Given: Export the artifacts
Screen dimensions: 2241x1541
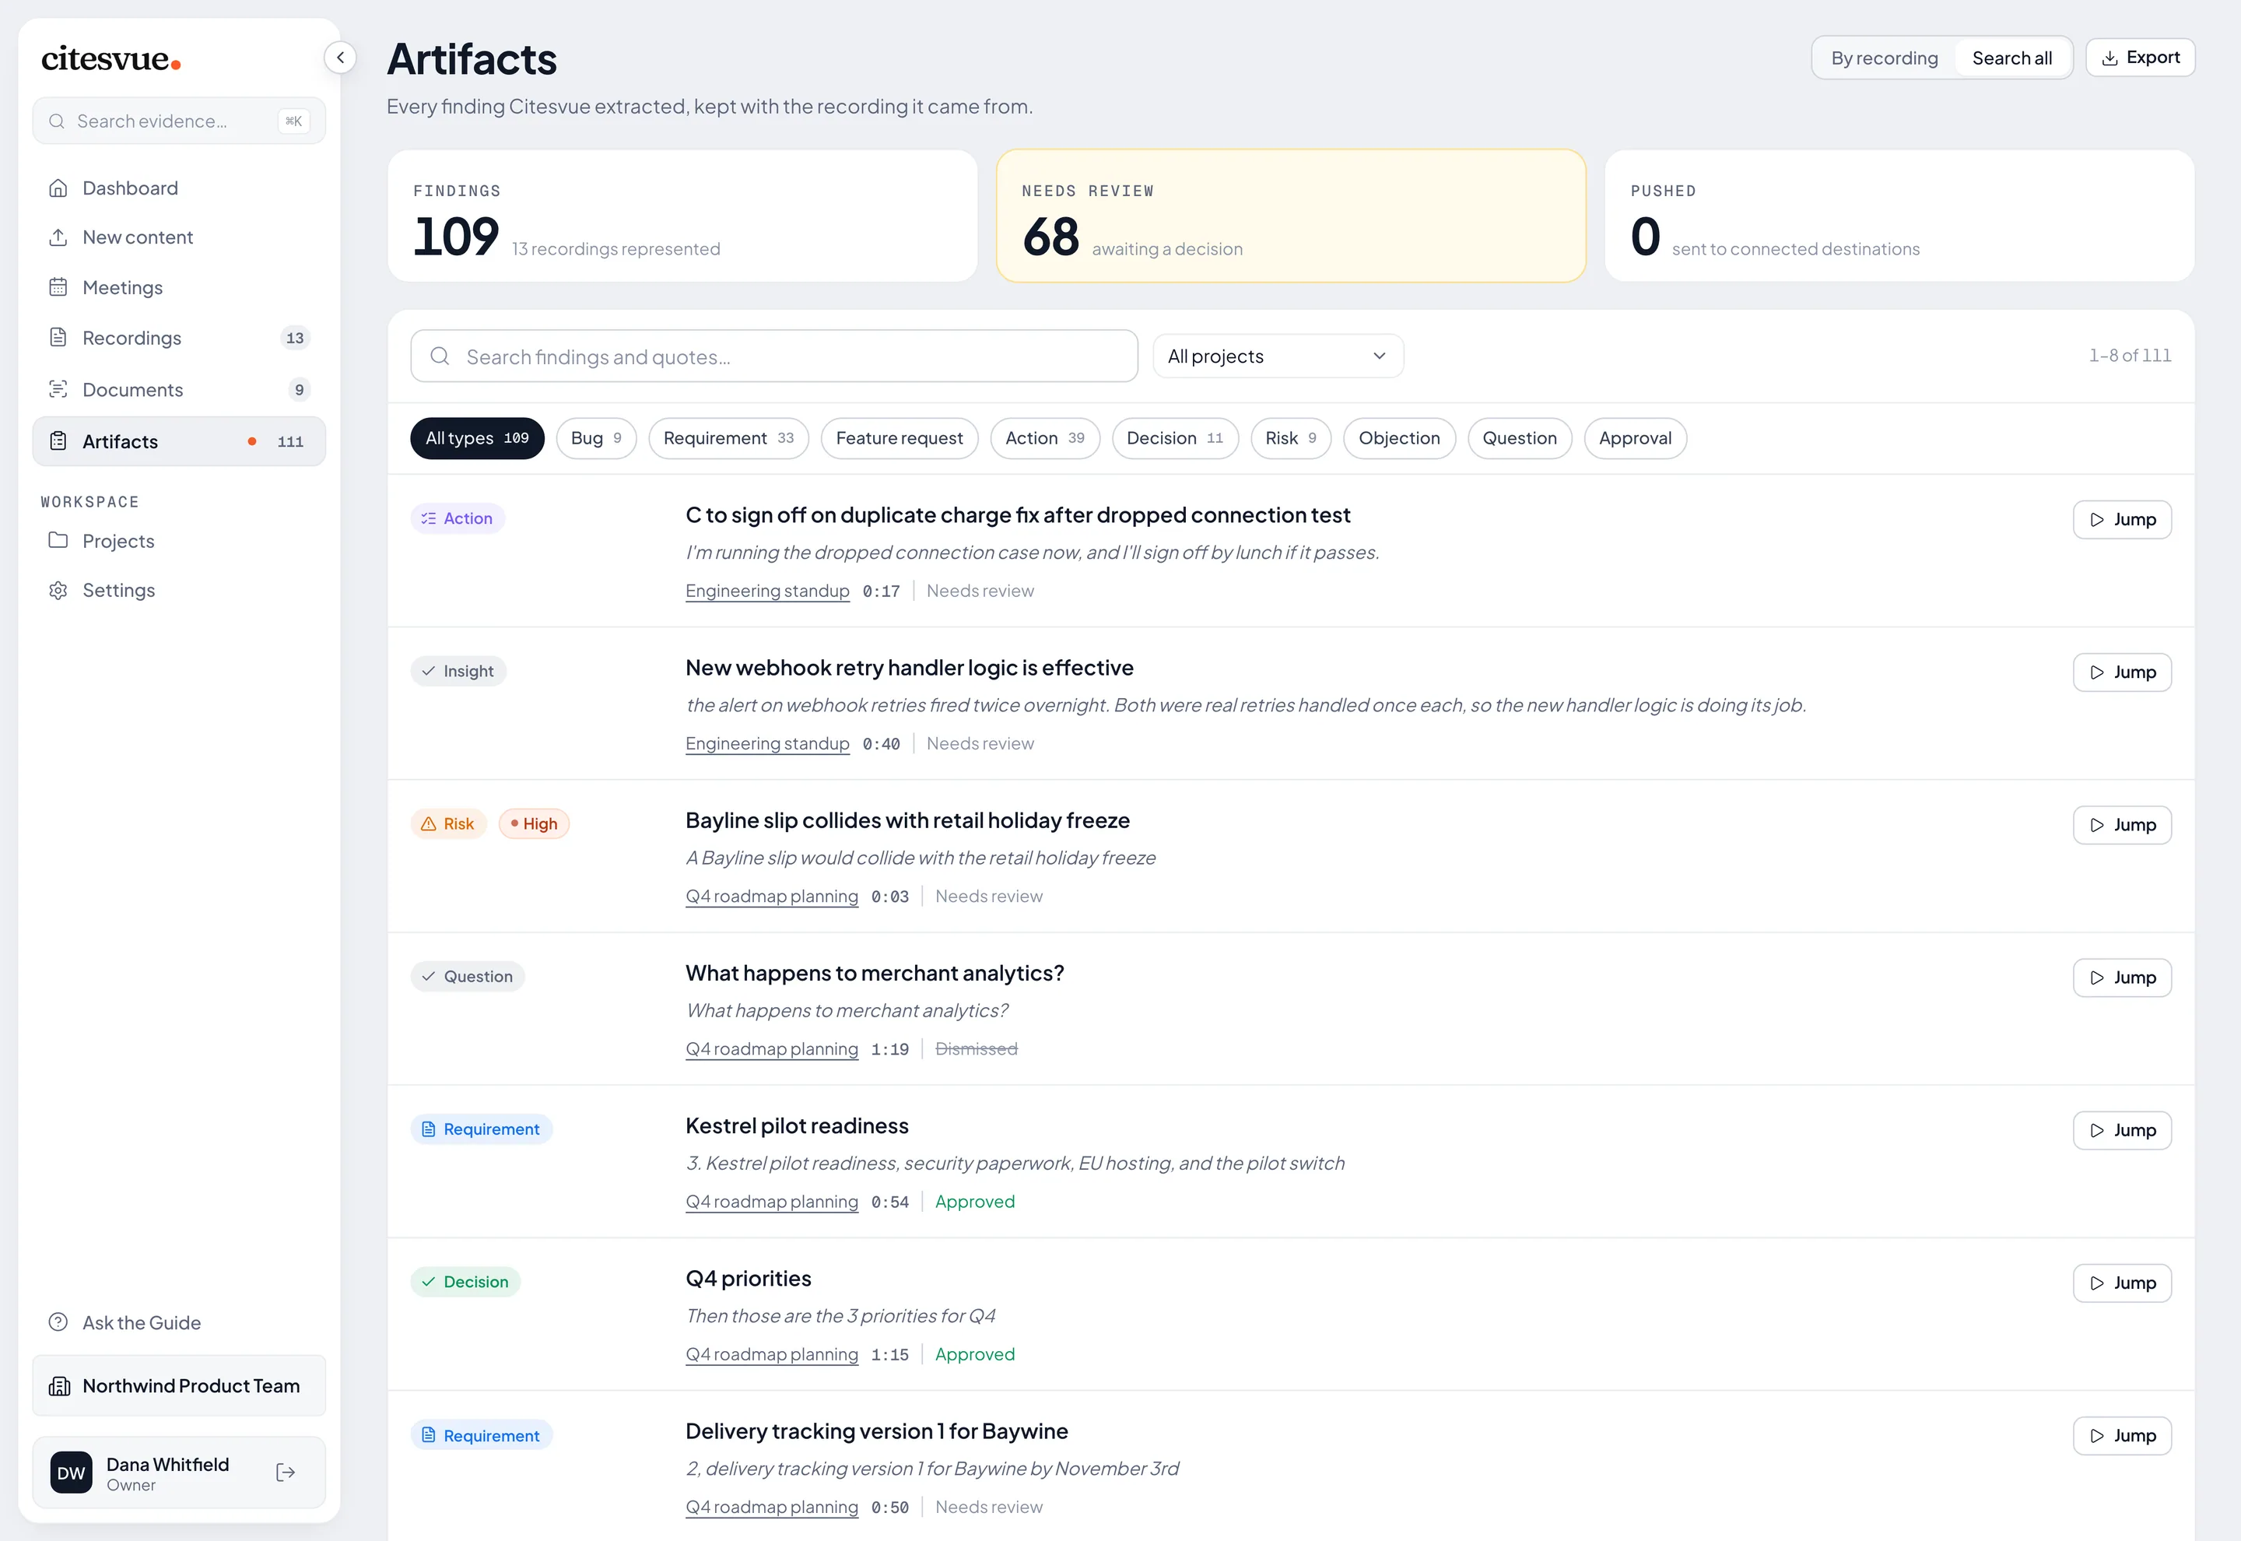Looking at the screenshot, I should 2140,58.
